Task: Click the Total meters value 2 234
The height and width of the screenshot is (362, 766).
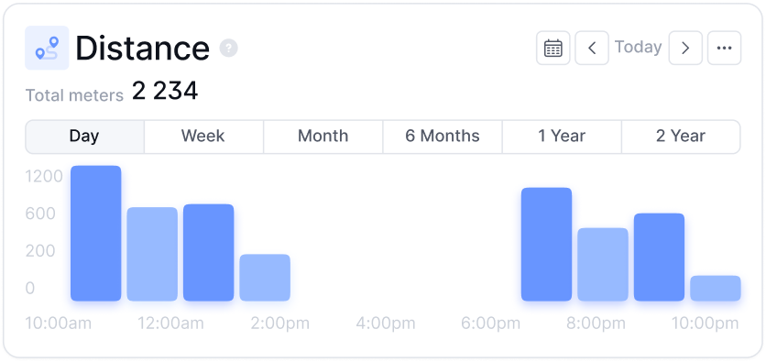Action: 165,92
